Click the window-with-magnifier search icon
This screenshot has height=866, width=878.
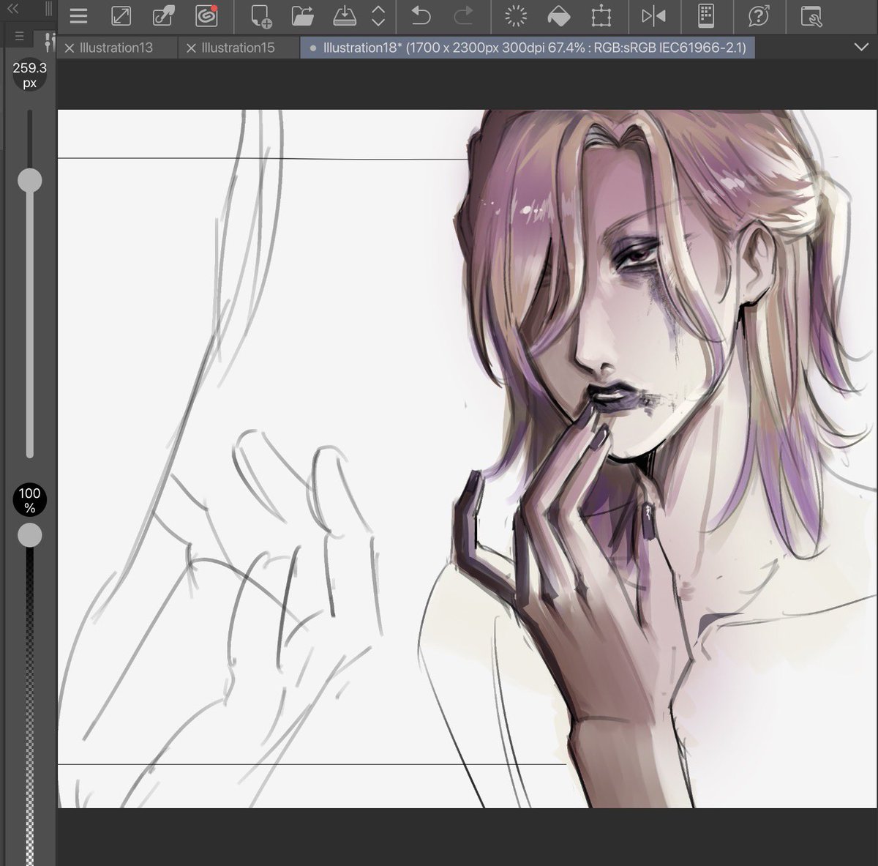[x=811, y=16]
